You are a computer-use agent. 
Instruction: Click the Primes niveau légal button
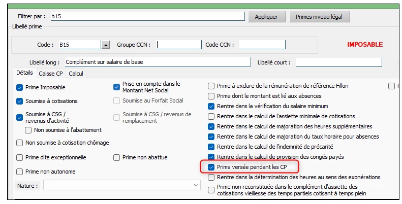pos(319,17)
